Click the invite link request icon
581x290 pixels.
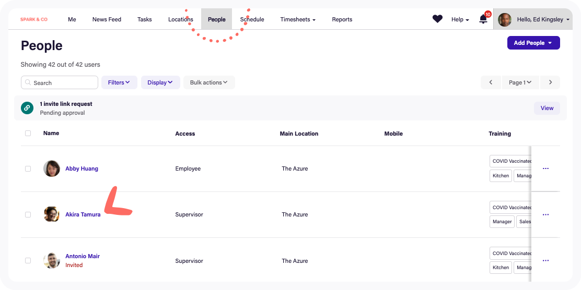[27, 108]
